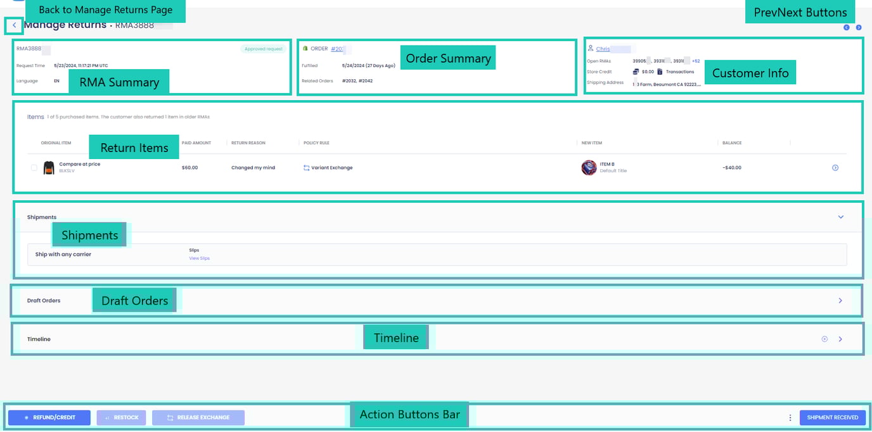The height and width of the screenshot is (432, 872).
Task: Open the three-dot more actions menu
Action: pyautogui.click(x=790, y=417)
